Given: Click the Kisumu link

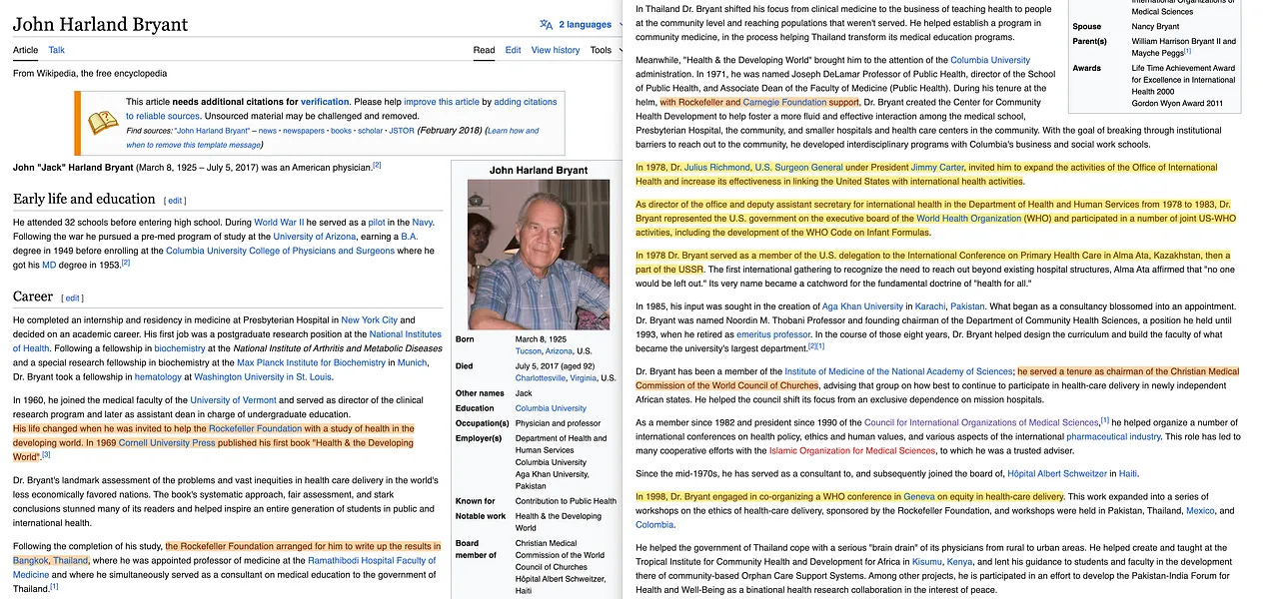Looking at the screenshot, I should pyautogui.click(x=928, y=562).
